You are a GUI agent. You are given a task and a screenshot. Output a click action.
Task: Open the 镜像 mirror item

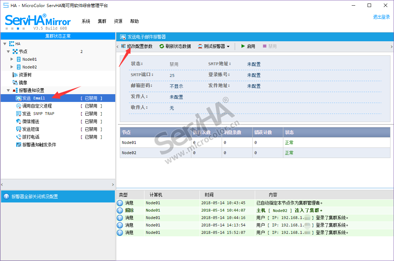(x=23, y=83)
